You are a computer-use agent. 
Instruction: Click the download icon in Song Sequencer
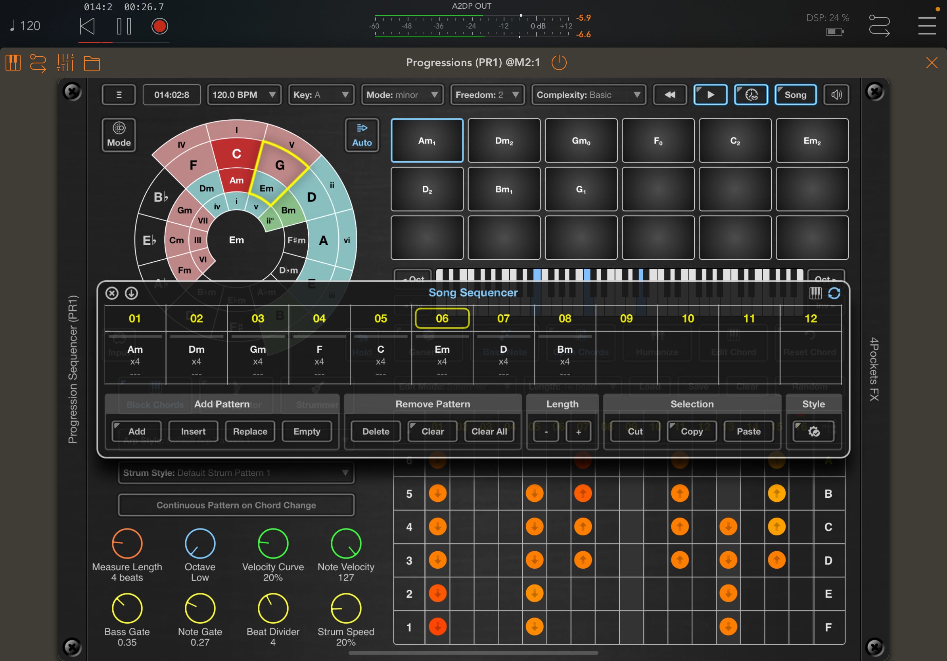(132, 293)
